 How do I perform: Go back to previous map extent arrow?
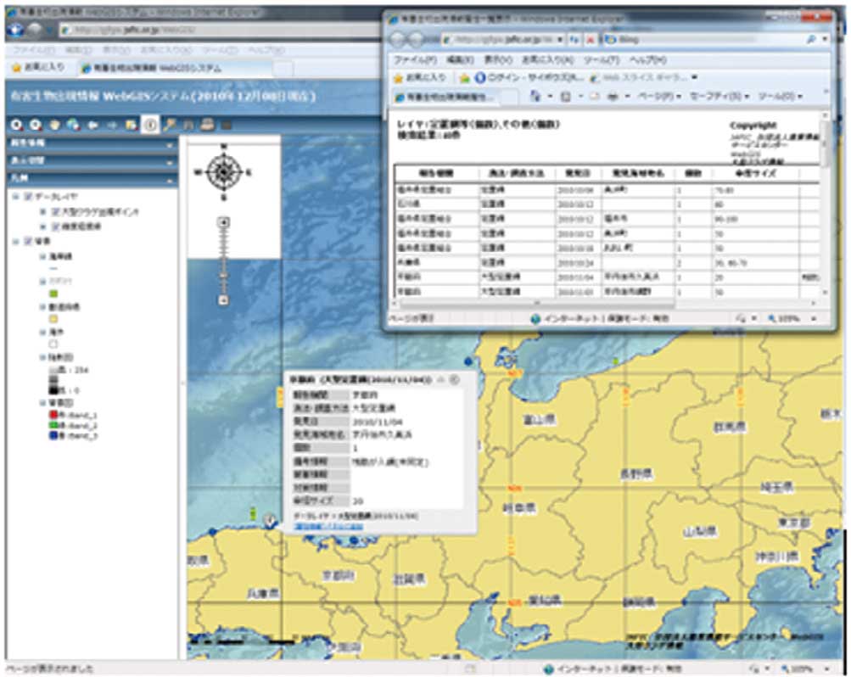click(x=92, y=125)
